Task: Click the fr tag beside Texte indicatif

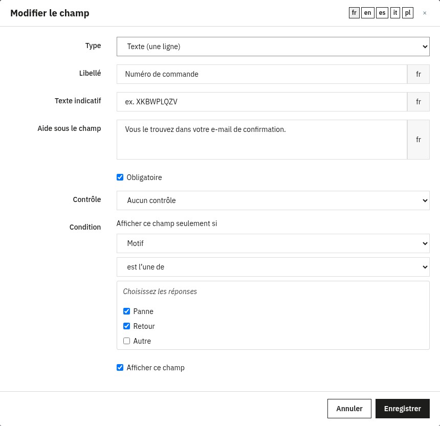Action: coord(419,102)
